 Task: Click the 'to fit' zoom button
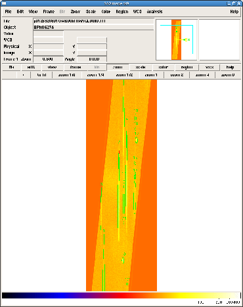pyautogui.click(x=41, y=75)
